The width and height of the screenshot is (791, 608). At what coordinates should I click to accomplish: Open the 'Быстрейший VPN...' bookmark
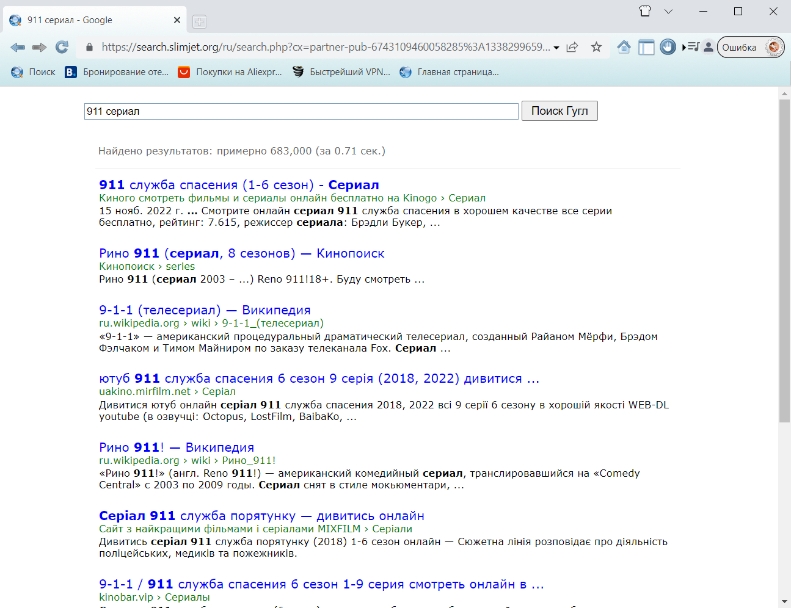click(341, 72)
